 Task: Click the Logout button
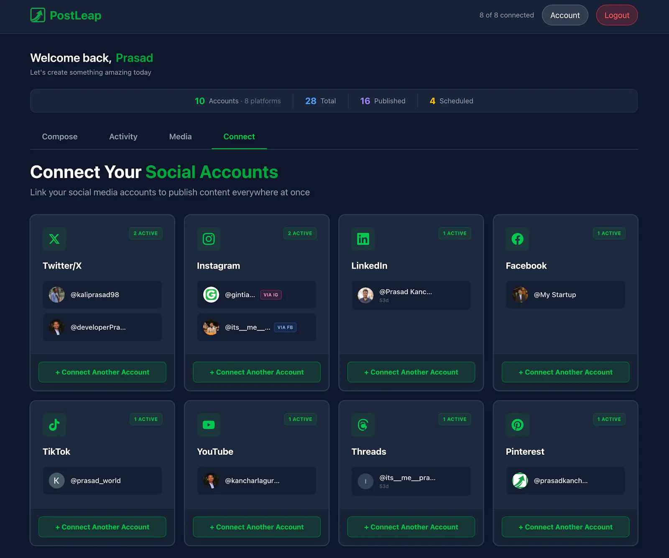click(617, 15)
